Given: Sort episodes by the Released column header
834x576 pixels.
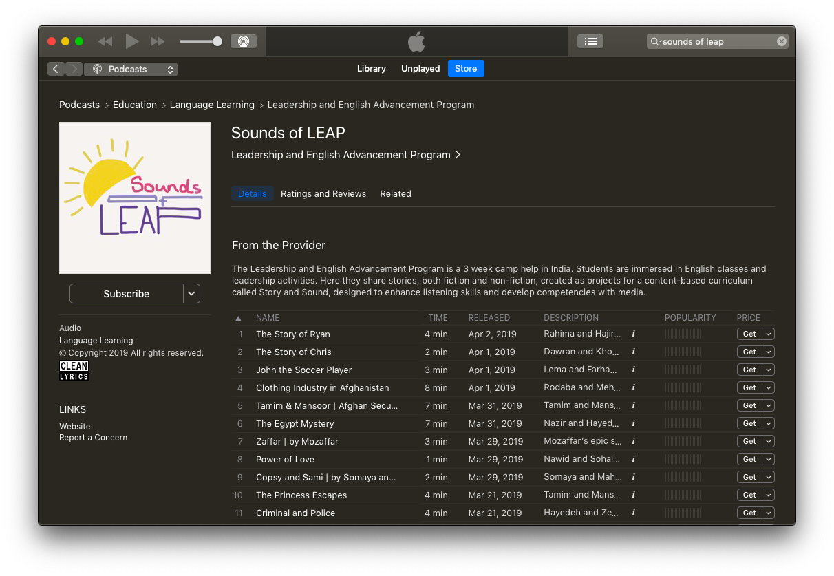Looking at the screenshot, I should tap(489, 318).
